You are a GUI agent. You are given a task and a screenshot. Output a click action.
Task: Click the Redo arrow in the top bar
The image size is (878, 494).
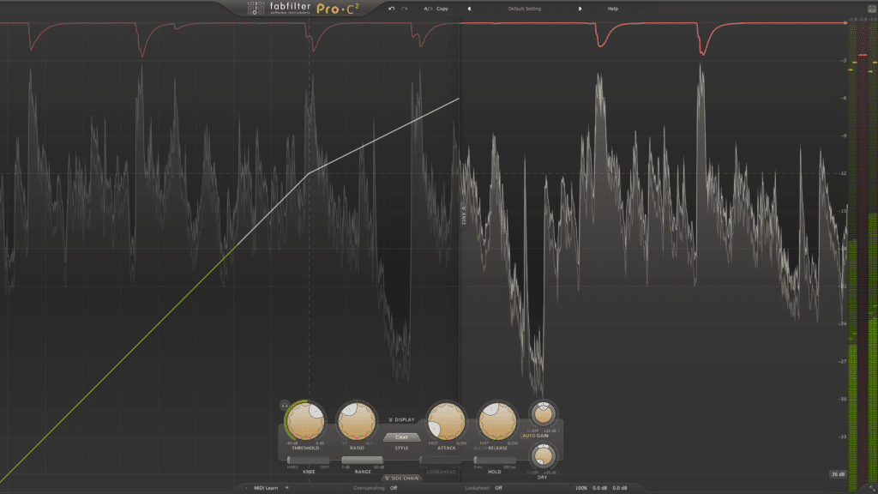coord(405,9)
